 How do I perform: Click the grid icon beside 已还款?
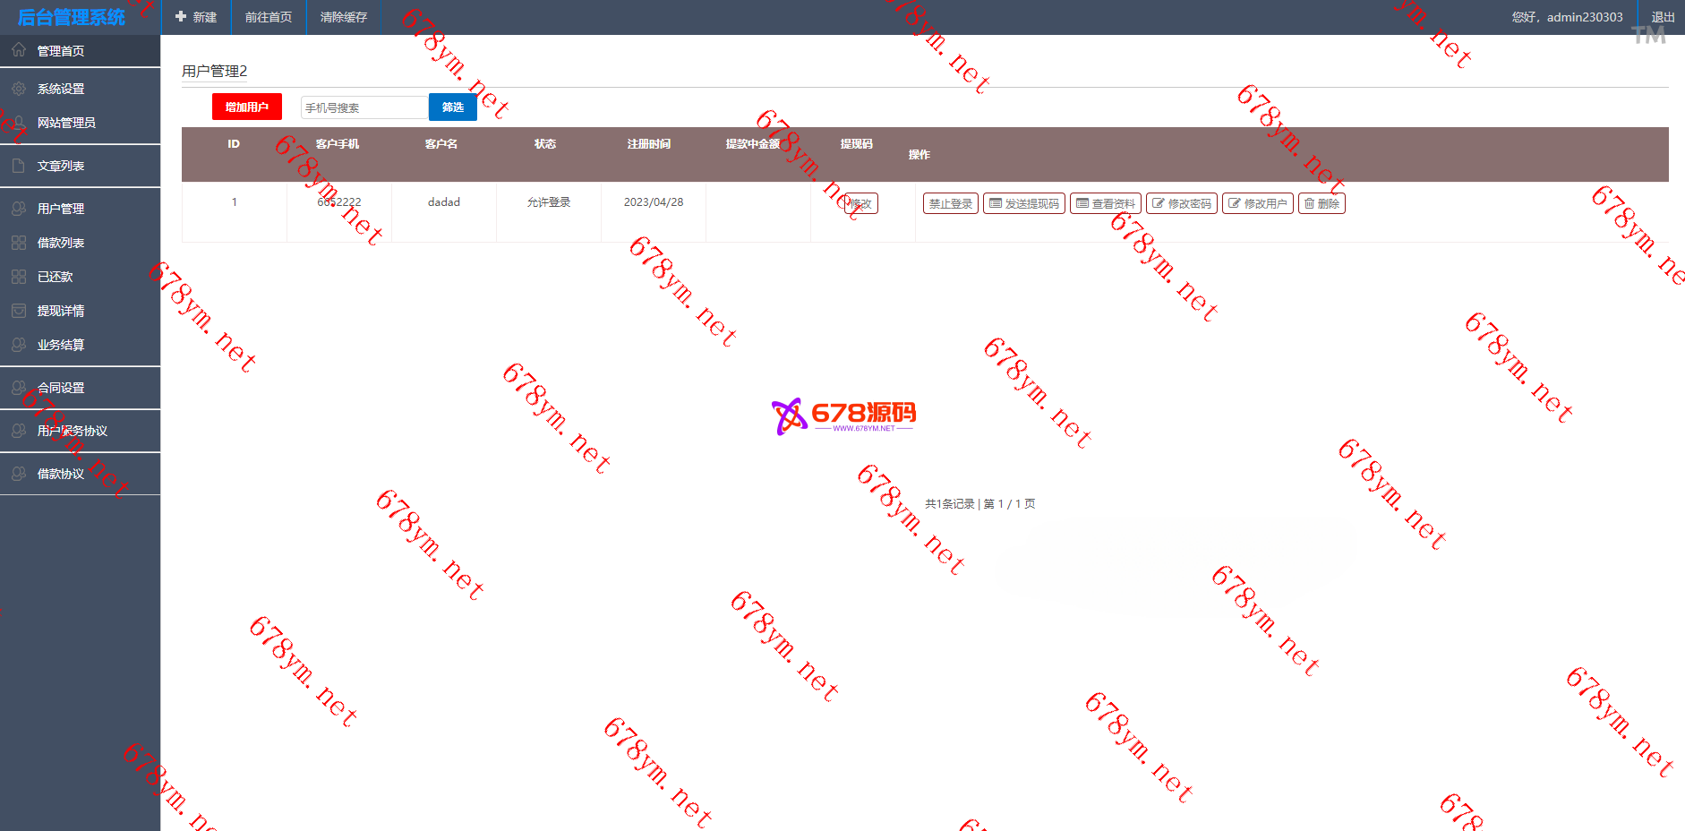coord(19,277)
